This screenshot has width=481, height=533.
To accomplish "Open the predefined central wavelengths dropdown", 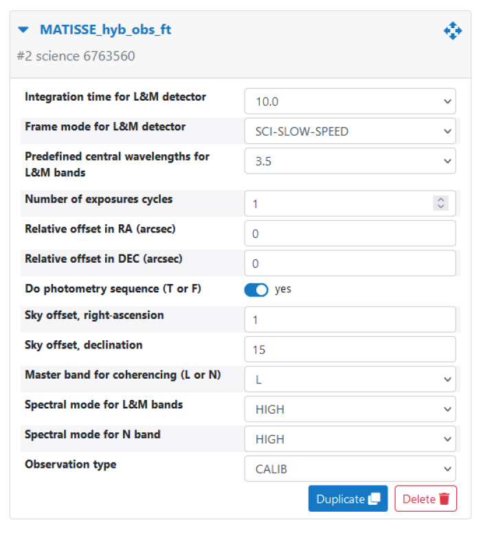I will [350, 161].
